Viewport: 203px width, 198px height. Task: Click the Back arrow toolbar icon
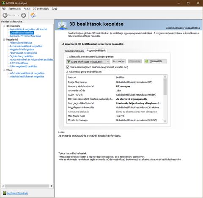5,15
